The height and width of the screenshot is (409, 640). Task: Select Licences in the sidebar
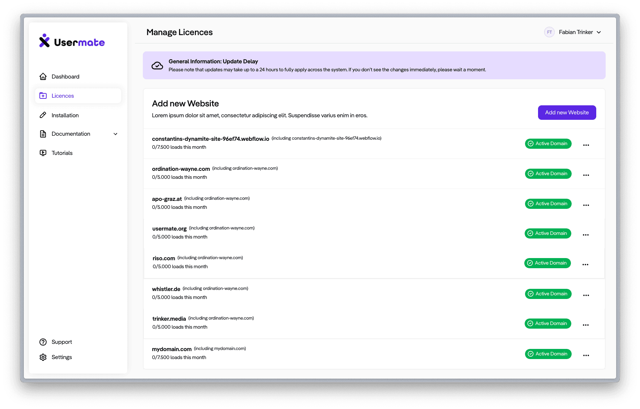78,96
